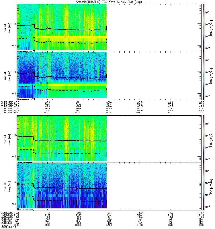Click the 0200 time tick label
The height and width of the screenshot is (229, 215).
pos(78,225)
